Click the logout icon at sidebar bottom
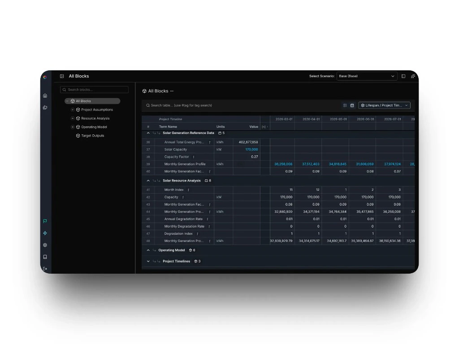459x344 pixels. tap(45, 267)
